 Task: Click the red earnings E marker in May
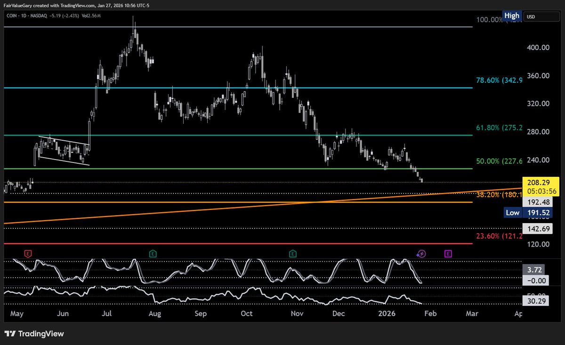(x=29, y=254)
